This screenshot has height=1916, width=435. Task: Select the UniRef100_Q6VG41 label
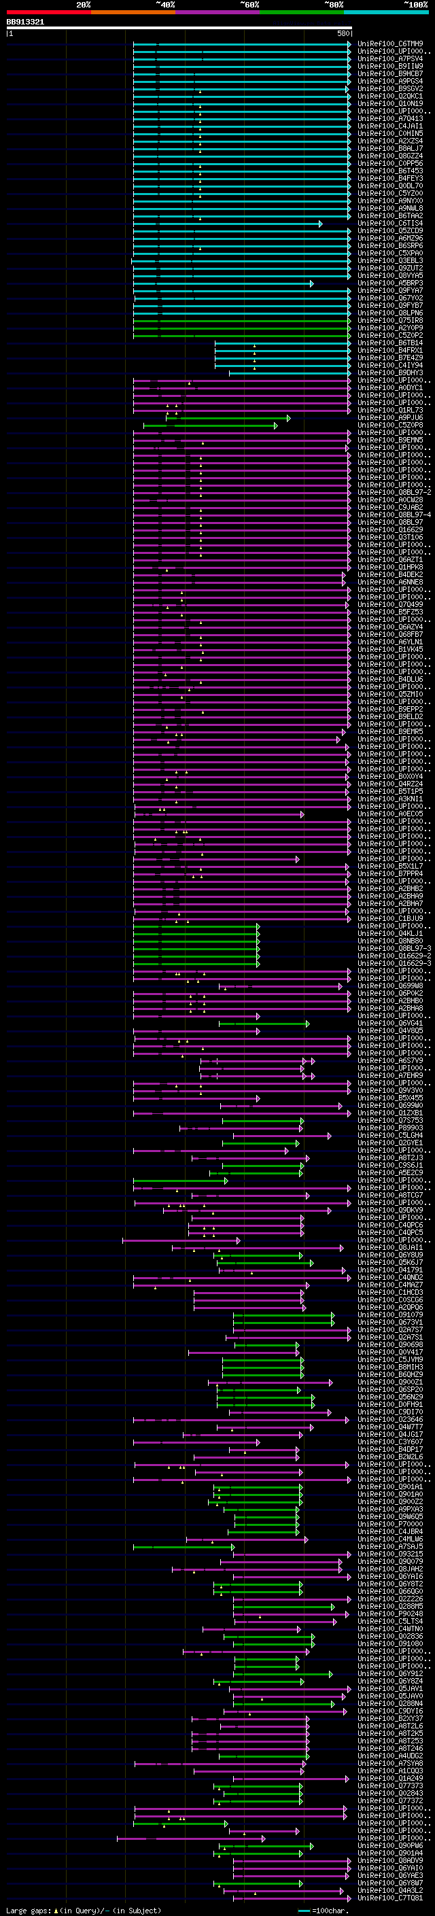[x=390, y=1024]
